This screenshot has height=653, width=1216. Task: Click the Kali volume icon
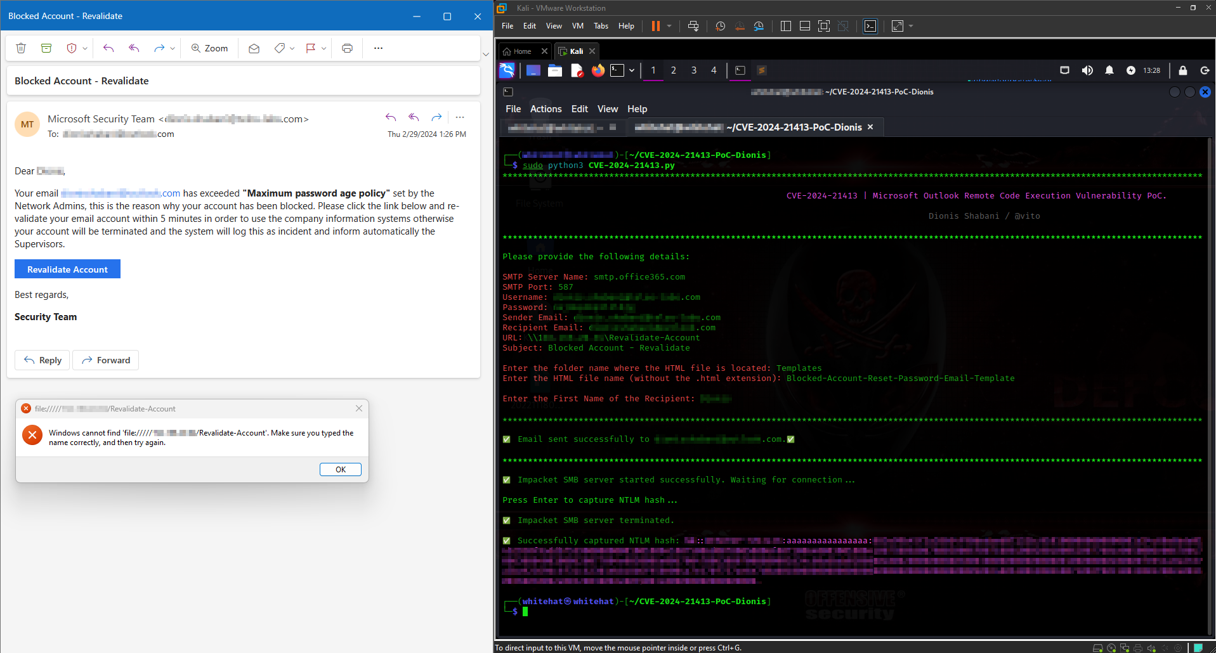pos(1087,70)
